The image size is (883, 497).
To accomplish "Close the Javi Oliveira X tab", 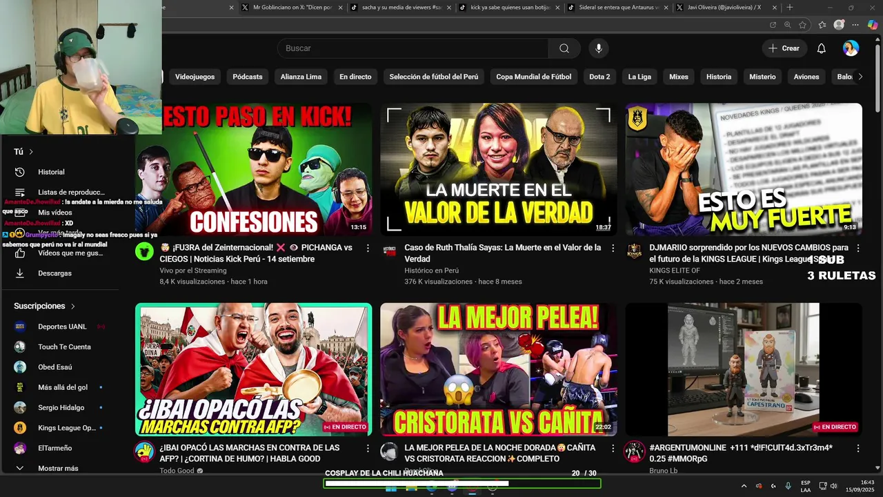I will coord(775,8).
